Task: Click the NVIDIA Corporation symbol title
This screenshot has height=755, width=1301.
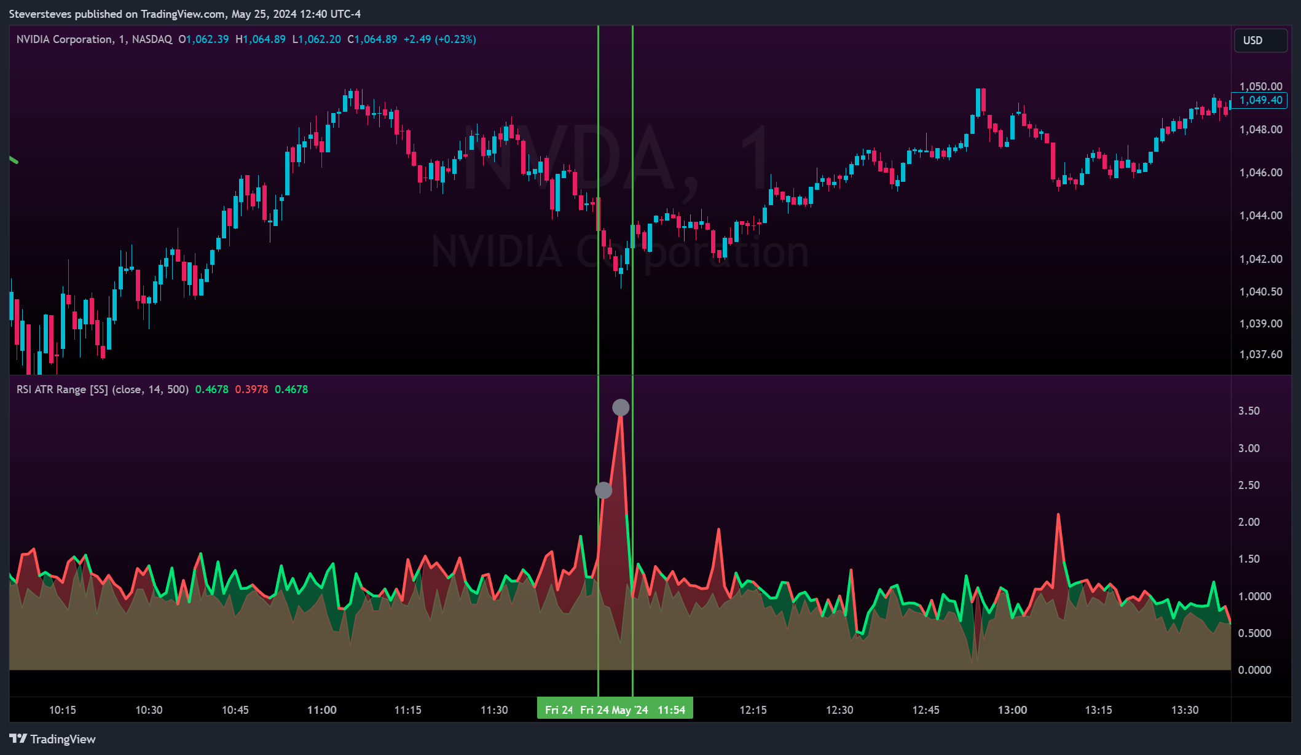Action: 65,39
